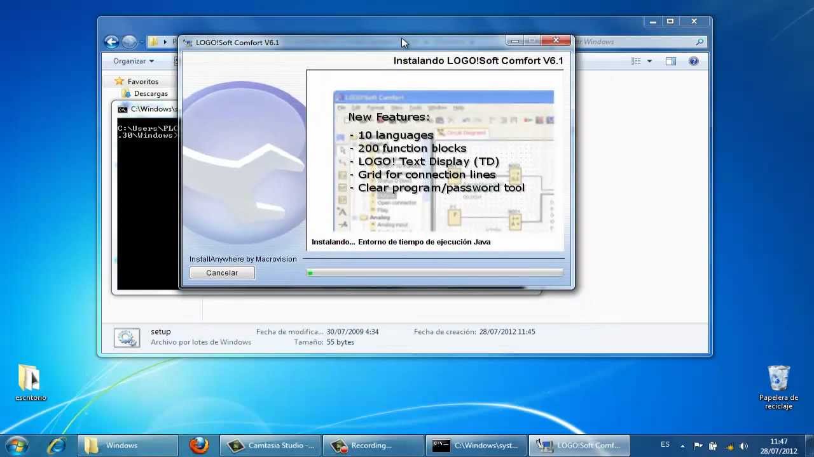Show hidden tray icons arrow

pyautogui.click(x=683, y=446)
